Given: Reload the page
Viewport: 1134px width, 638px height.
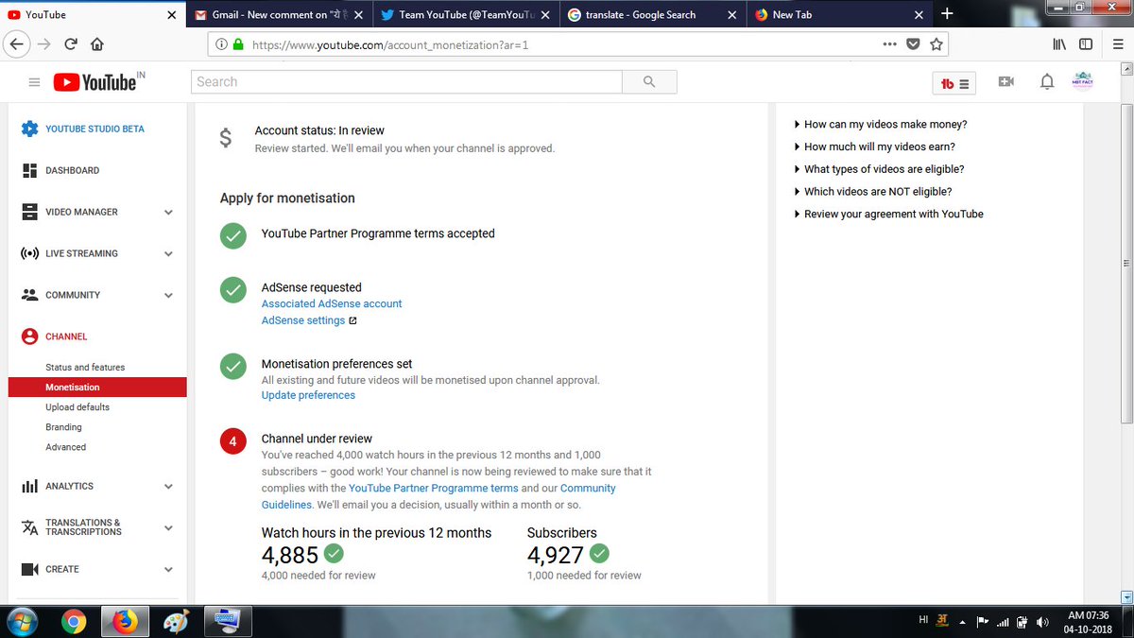Looking at the screenshot, I should (x=71, y=43).
